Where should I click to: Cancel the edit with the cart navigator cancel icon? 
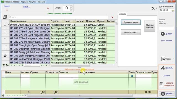pyautogui.click(x=23, y=95)
